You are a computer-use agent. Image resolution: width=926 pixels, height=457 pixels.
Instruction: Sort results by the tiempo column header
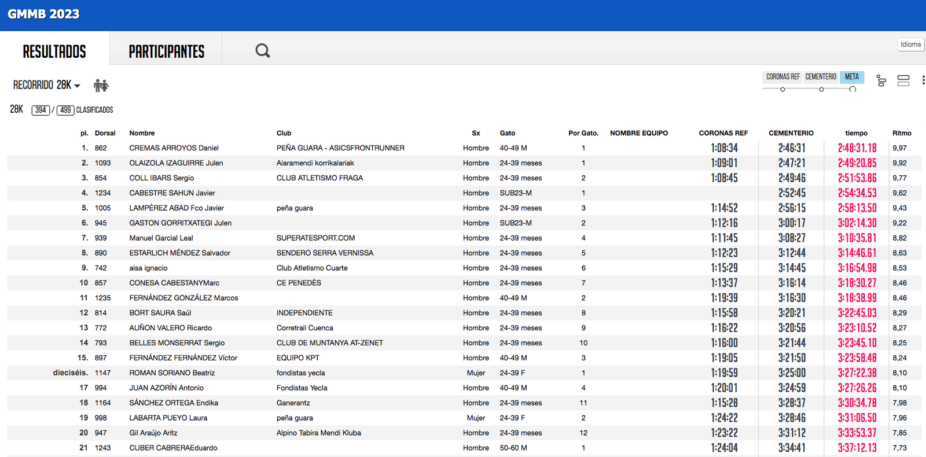856,133
